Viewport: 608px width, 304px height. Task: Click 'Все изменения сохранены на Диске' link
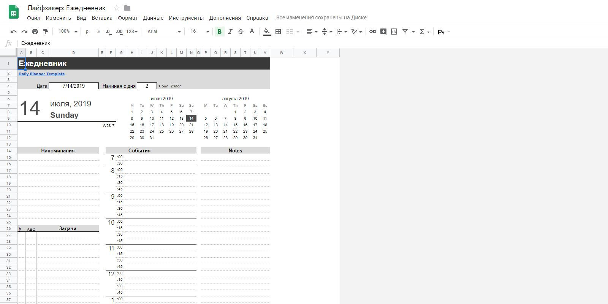321,17
